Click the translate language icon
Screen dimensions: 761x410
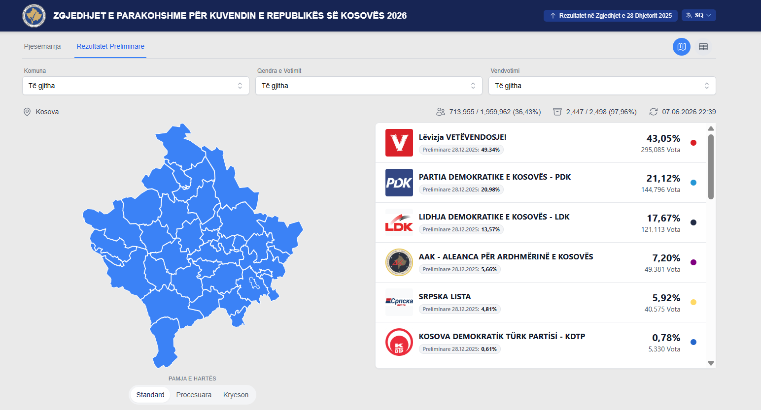pyautogui.click(x=689, y=15)
